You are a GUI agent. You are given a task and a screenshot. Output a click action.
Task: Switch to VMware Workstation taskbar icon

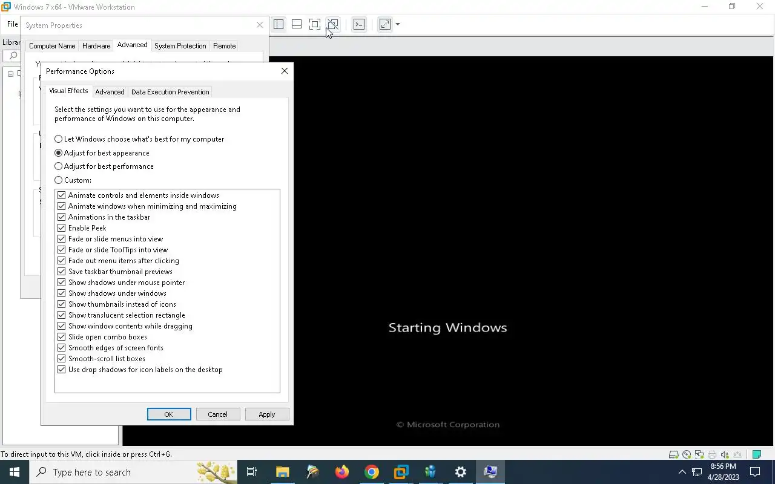[401, 472]
